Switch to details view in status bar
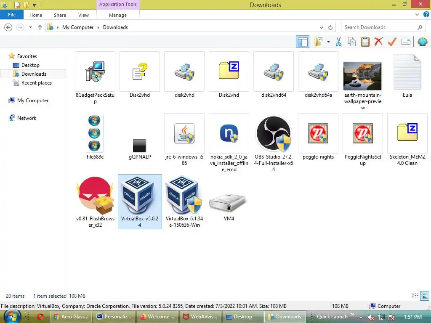Image resolution: width=431 pixels, height=323 pixels. click(415, 296)
